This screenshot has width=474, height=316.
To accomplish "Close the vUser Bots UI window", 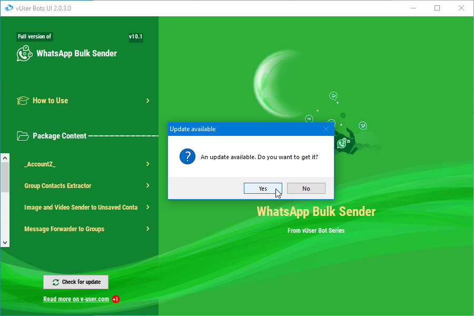I will 461,8.
